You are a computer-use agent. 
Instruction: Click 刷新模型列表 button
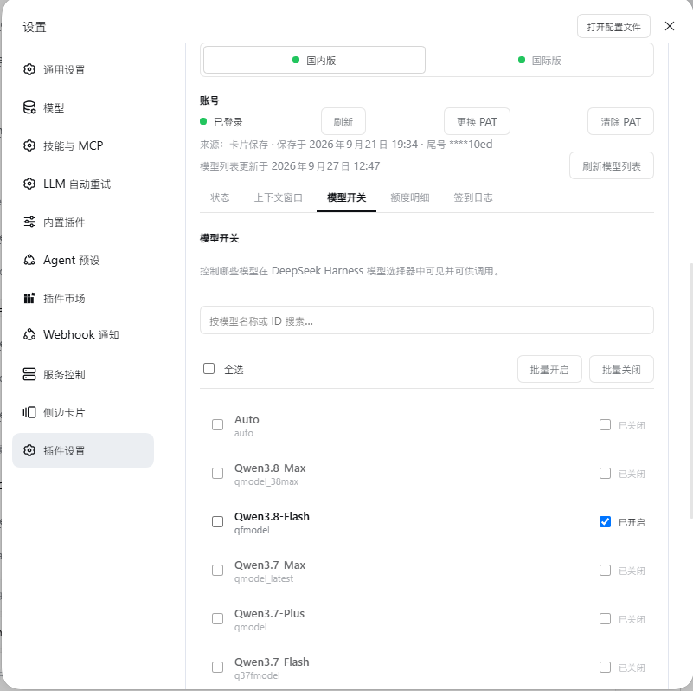pyautogui.click(x=612, y=165)
